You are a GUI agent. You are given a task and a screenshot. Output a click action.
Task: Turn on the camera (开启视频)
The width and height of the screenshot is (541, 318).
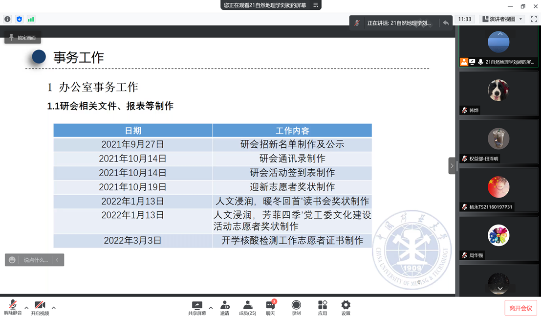tap(40, 308)
